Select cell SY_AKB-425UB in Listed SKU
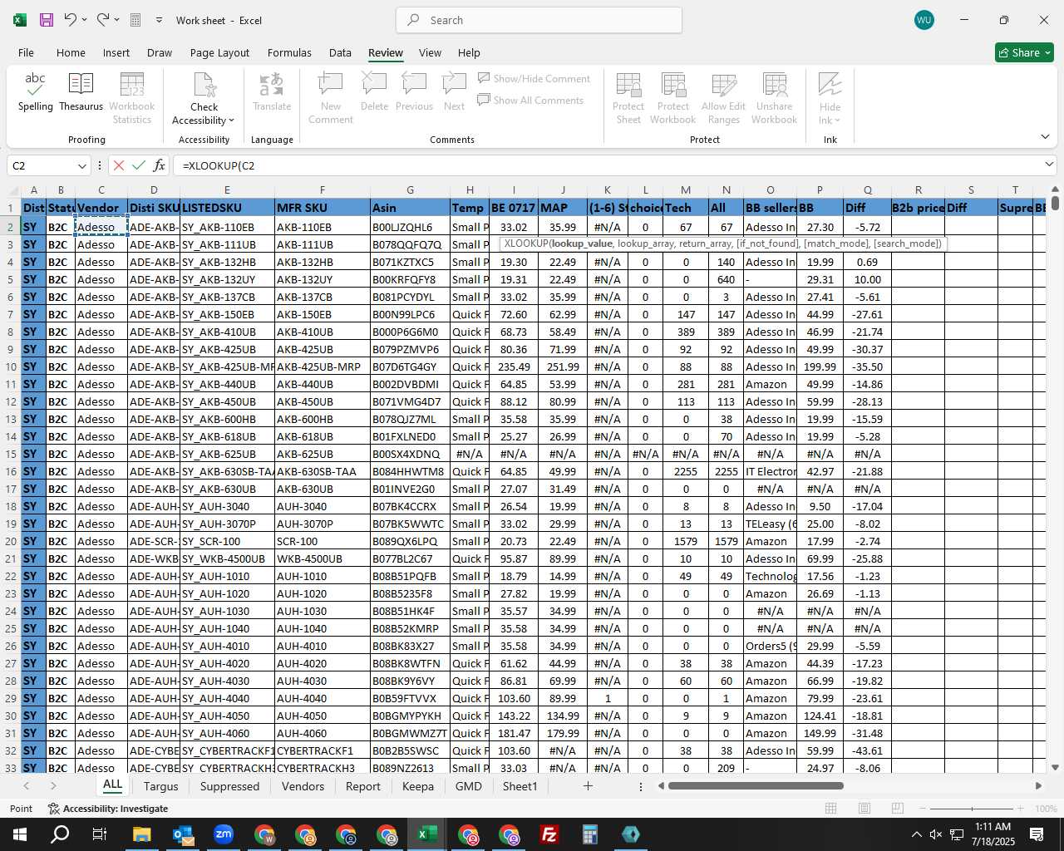The height and width of the screenshot is (851, 1064). (x=227, y=349)
